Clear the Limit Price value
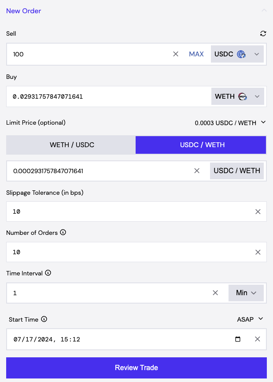This screenshot has height=382, width=273. pyautogui.click(x=197, y=171)
